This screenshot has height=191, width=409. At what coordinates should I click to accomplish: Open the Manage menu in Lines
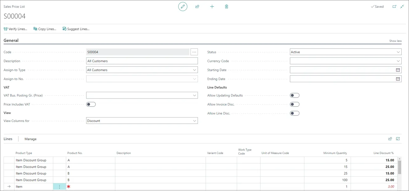pos(31,139)
